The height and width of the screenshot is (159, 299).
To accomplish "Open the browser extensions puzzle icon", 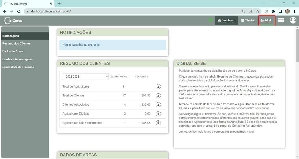I will 273,11.
